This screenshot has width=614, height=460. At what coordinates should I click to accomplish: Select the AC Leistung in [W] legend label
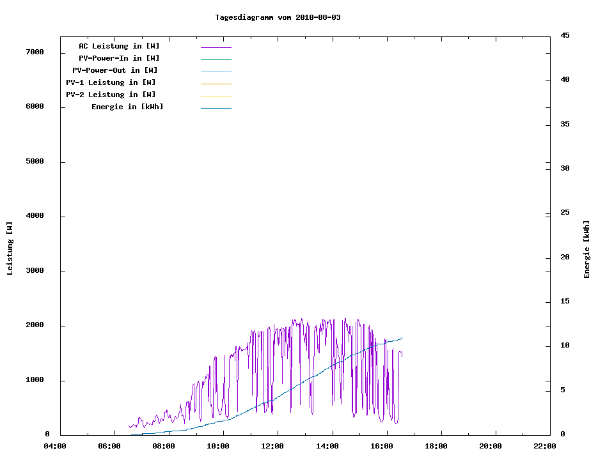click(119, 46)
